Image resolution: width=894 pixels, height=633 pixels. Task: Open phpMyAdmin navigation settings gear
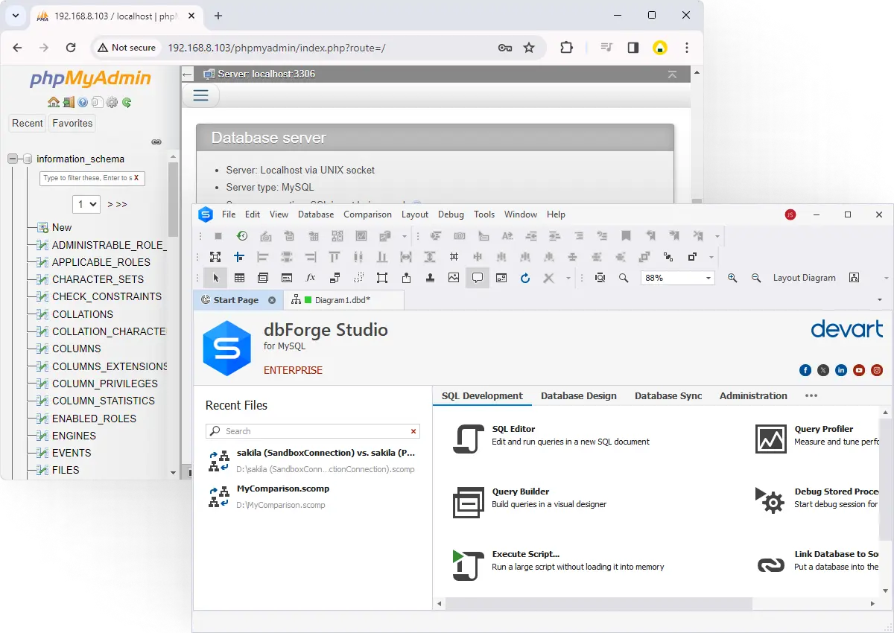tap(112, 103)
